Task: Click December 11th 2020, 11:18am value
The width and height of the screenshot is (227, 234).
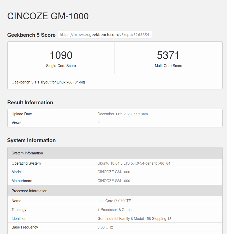Action: (123, 114)
